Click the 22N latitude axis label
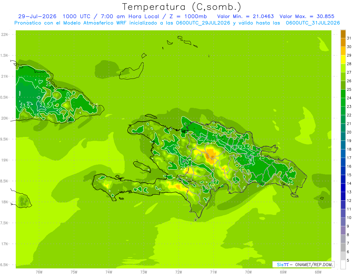 point(4,35)
